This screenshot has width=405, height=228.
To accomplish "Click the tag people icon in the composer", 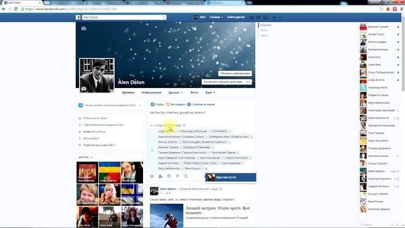I will (x=160, y=176).
